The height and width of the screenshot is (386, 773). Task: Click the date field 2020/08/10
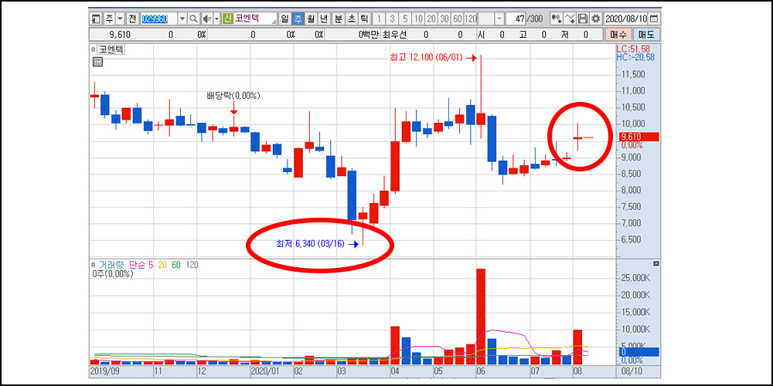coord(626,19)
